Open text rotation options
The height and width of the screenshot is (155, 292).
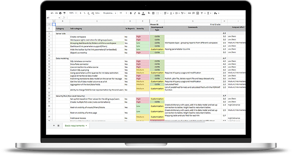[x=183, y=13]
